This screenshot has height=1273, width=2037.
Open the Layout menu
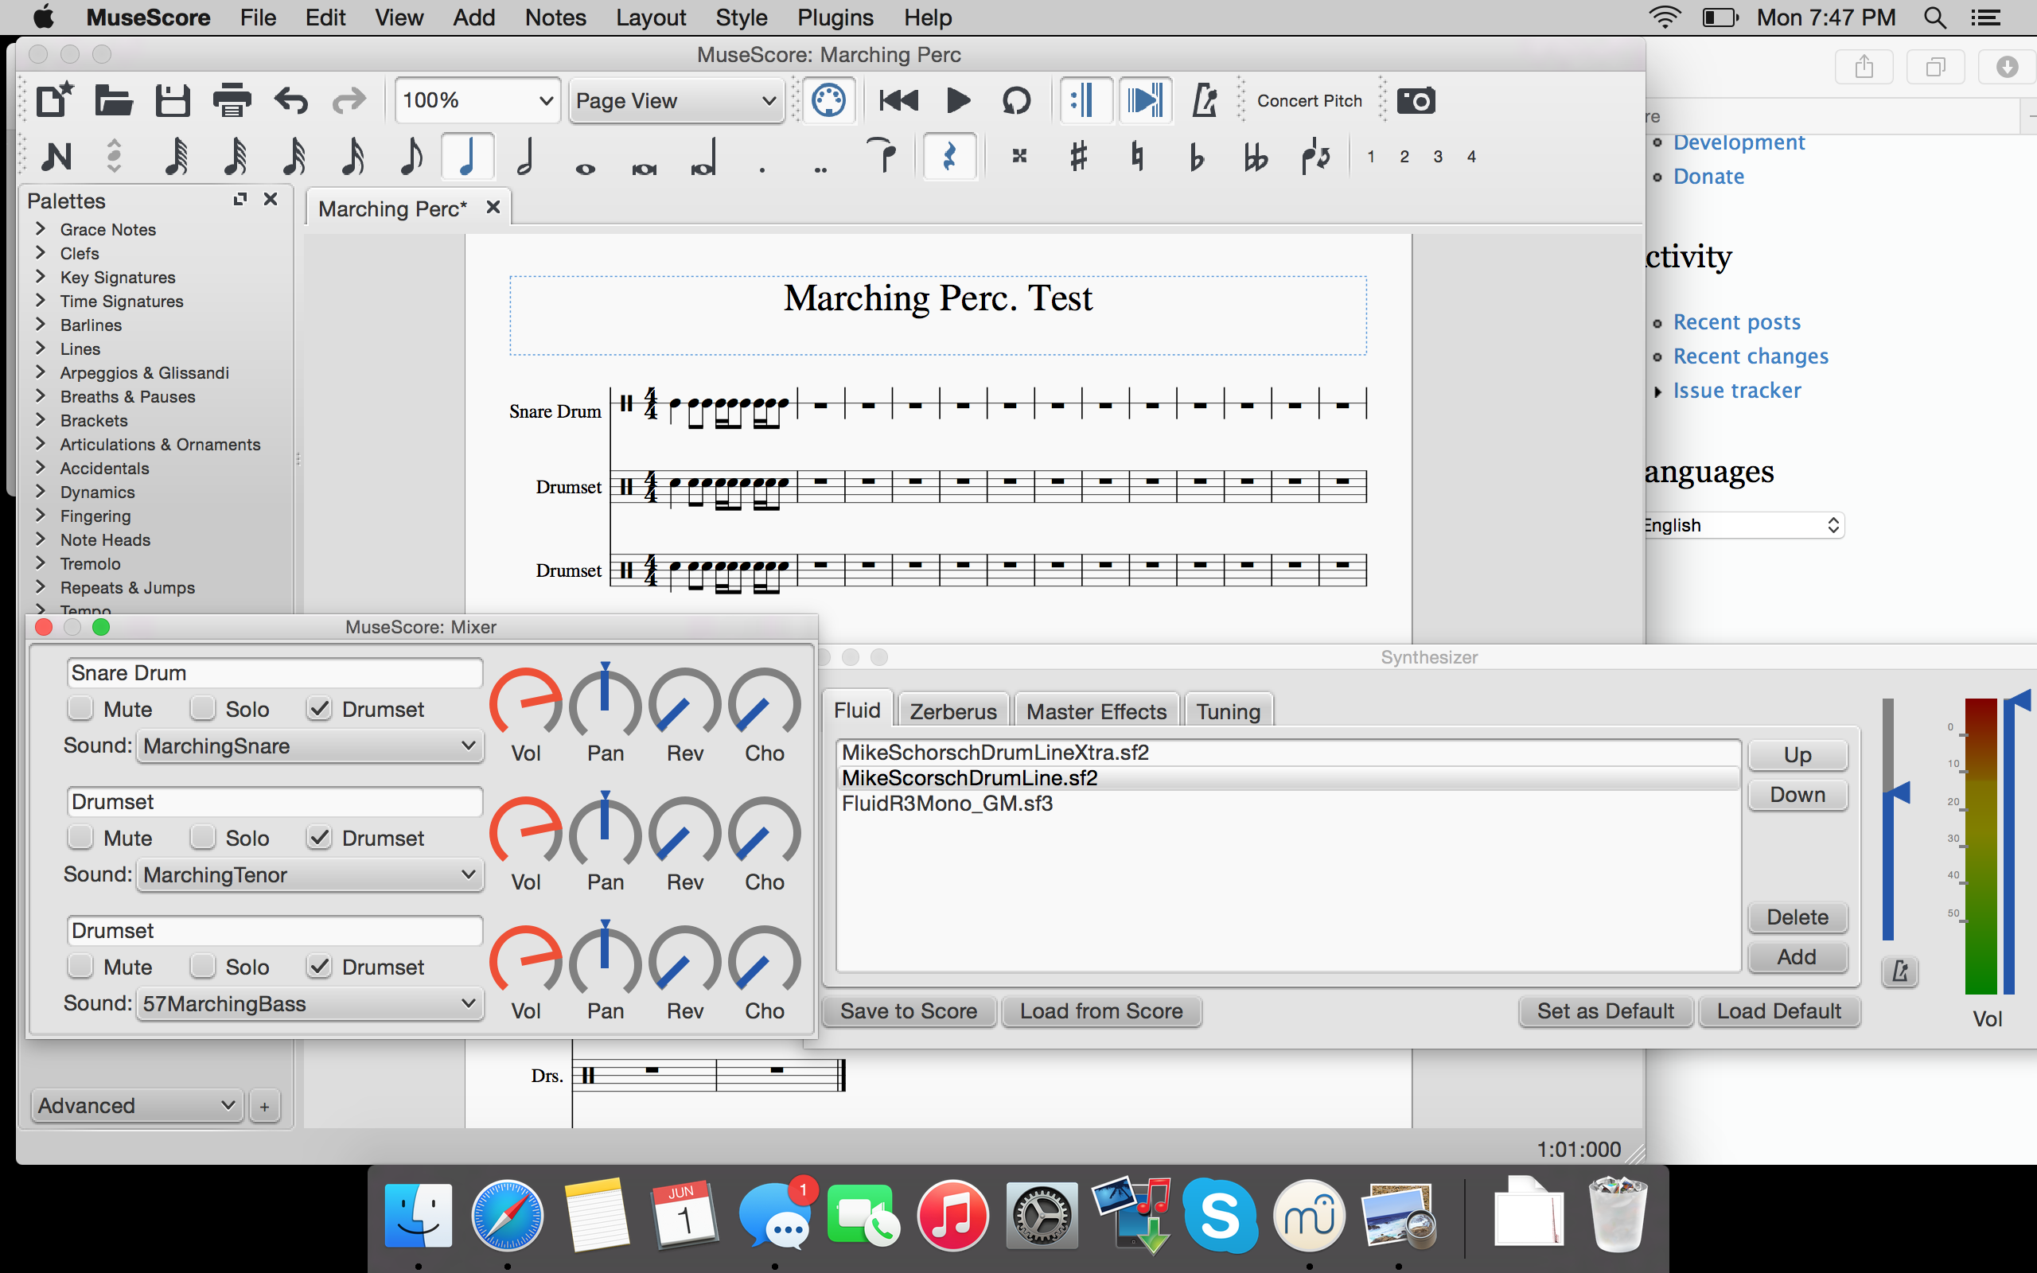tap(651, 18)
